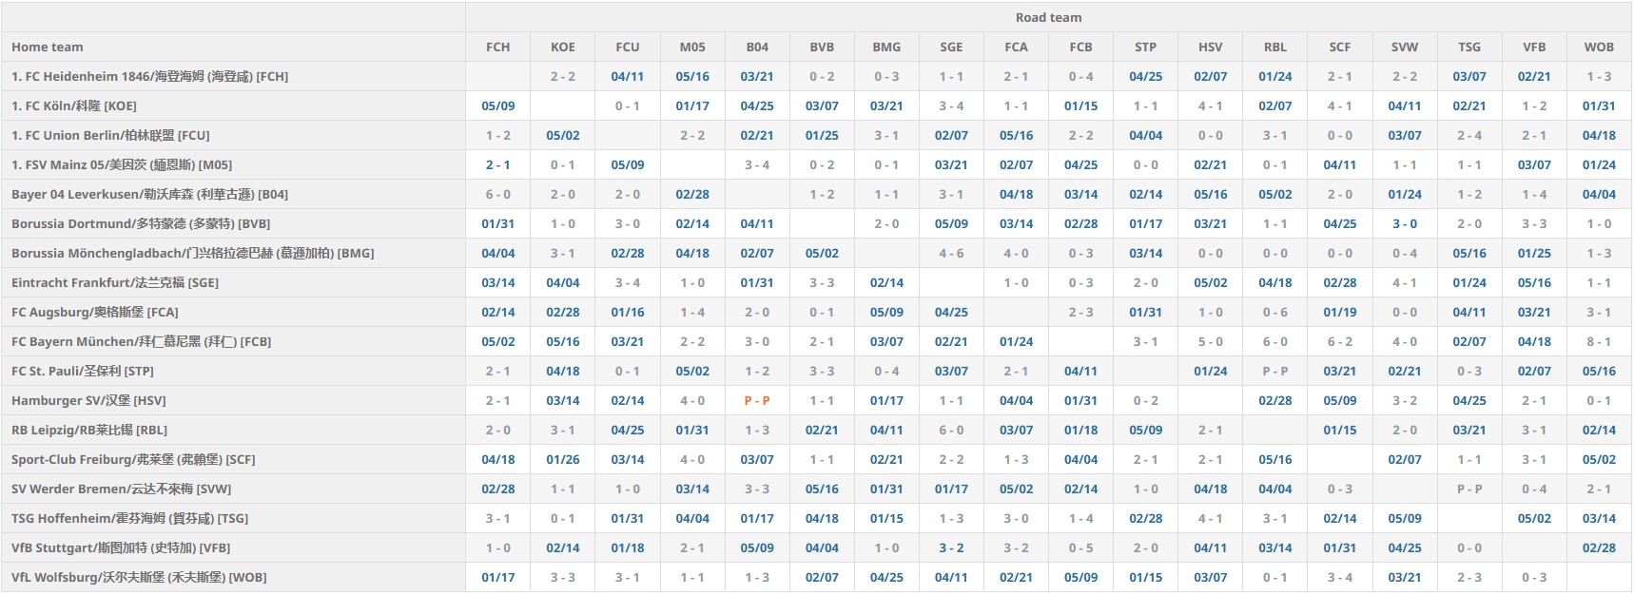Viewport: 1634px width, 595px height.
Task: Select Dortmund vs Werder Bremen 3-0 result
Action: pos(1404,223)
